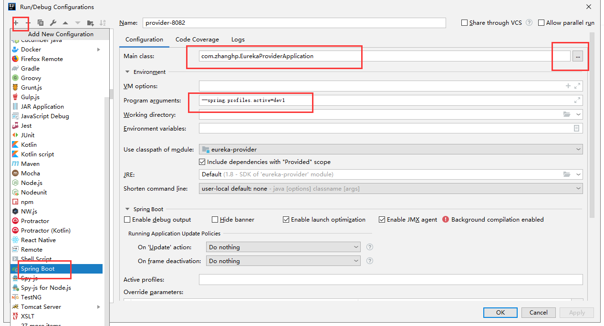
Task: Click help icon beside On frame deactivation
Action: [369, 261]
